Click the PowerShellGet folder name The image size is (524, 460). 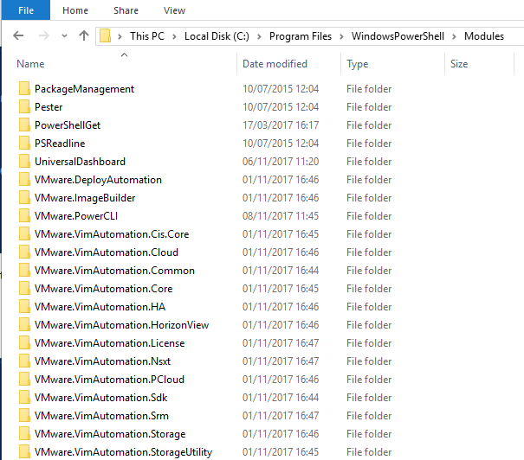tap(68, 125)
